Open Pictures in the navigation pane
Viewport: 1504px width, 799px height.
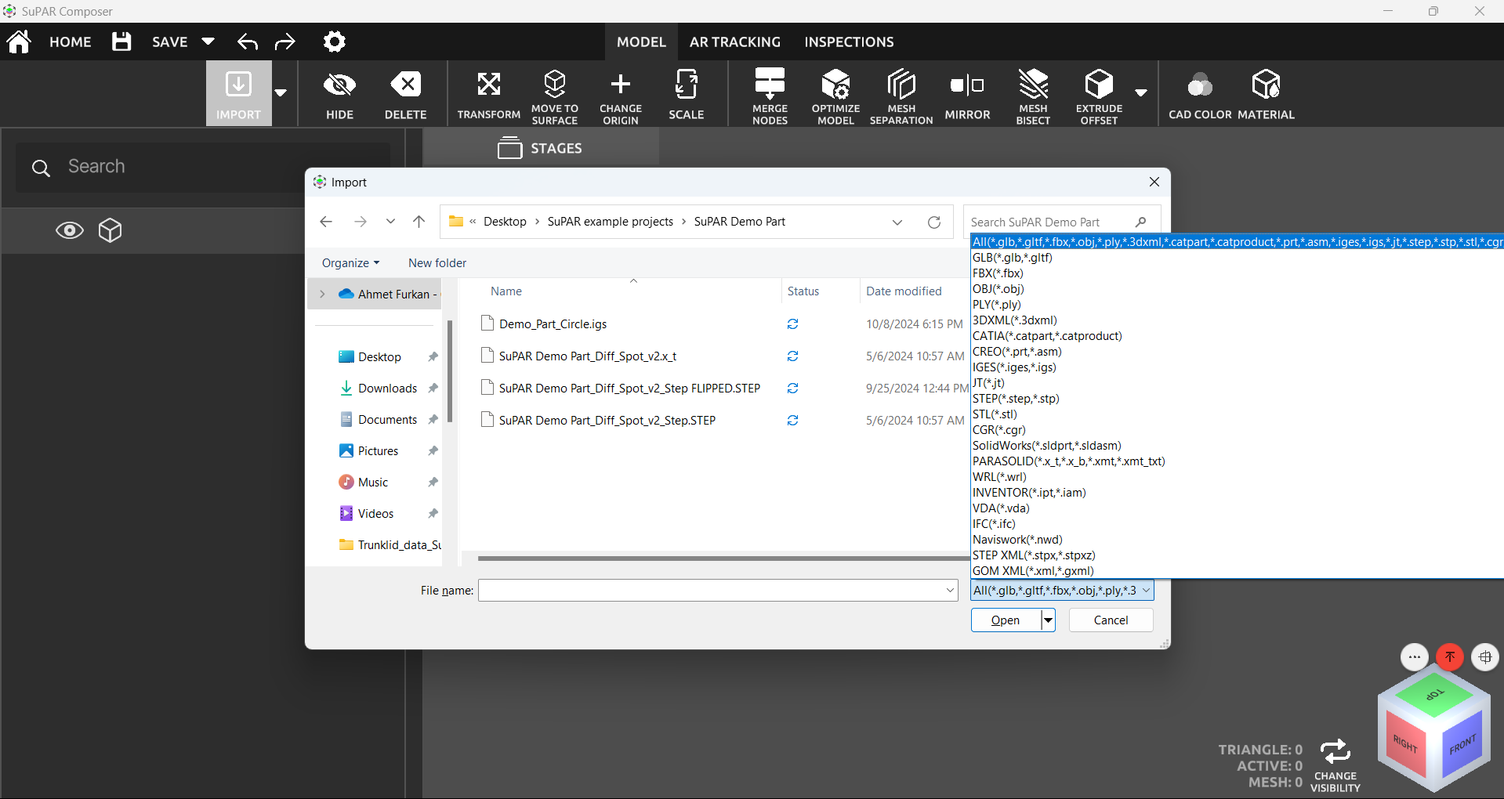(379, 451)
